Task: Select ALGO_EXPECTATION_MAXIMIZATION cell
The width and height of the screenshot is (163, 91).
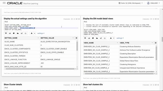Action: [x=55, y=41]
